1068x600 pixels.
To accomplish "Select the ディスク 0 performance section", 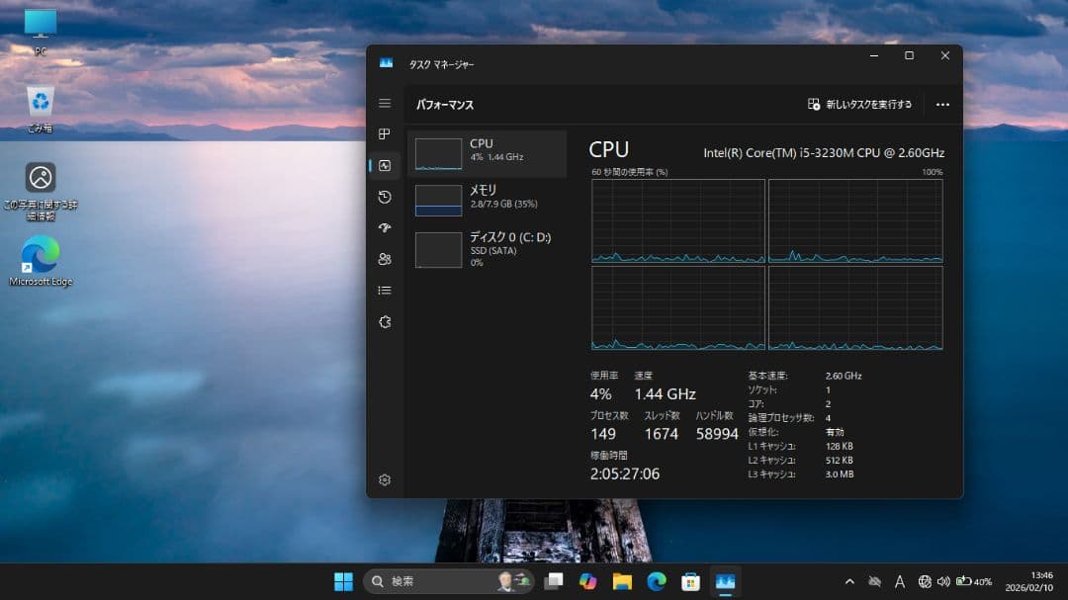I will pyautogui.click(x=487, y=249).
